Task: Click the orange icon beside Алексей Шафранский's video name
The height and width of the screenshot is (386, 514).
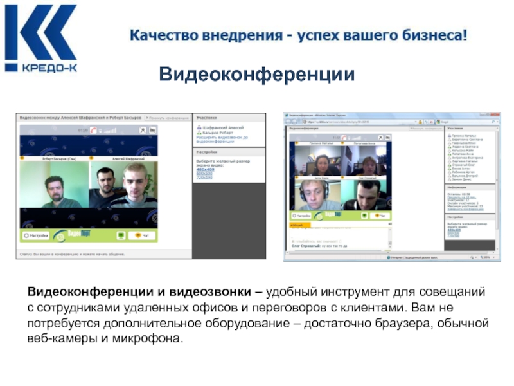Action: tap(91, 158)
